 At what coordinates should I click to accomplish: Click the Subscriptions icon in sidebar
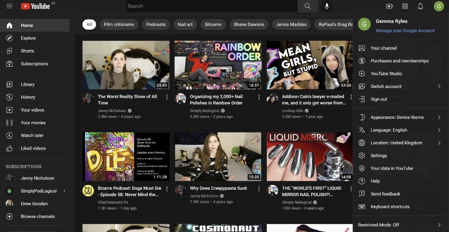coord(10,63)
